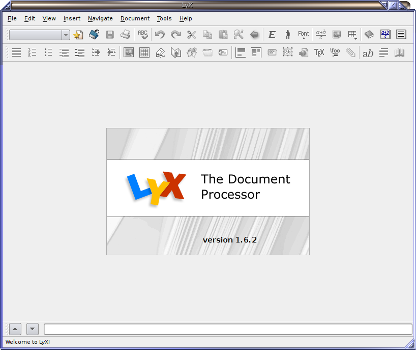Insert graphics from the top toolbar

click(337, 35)
